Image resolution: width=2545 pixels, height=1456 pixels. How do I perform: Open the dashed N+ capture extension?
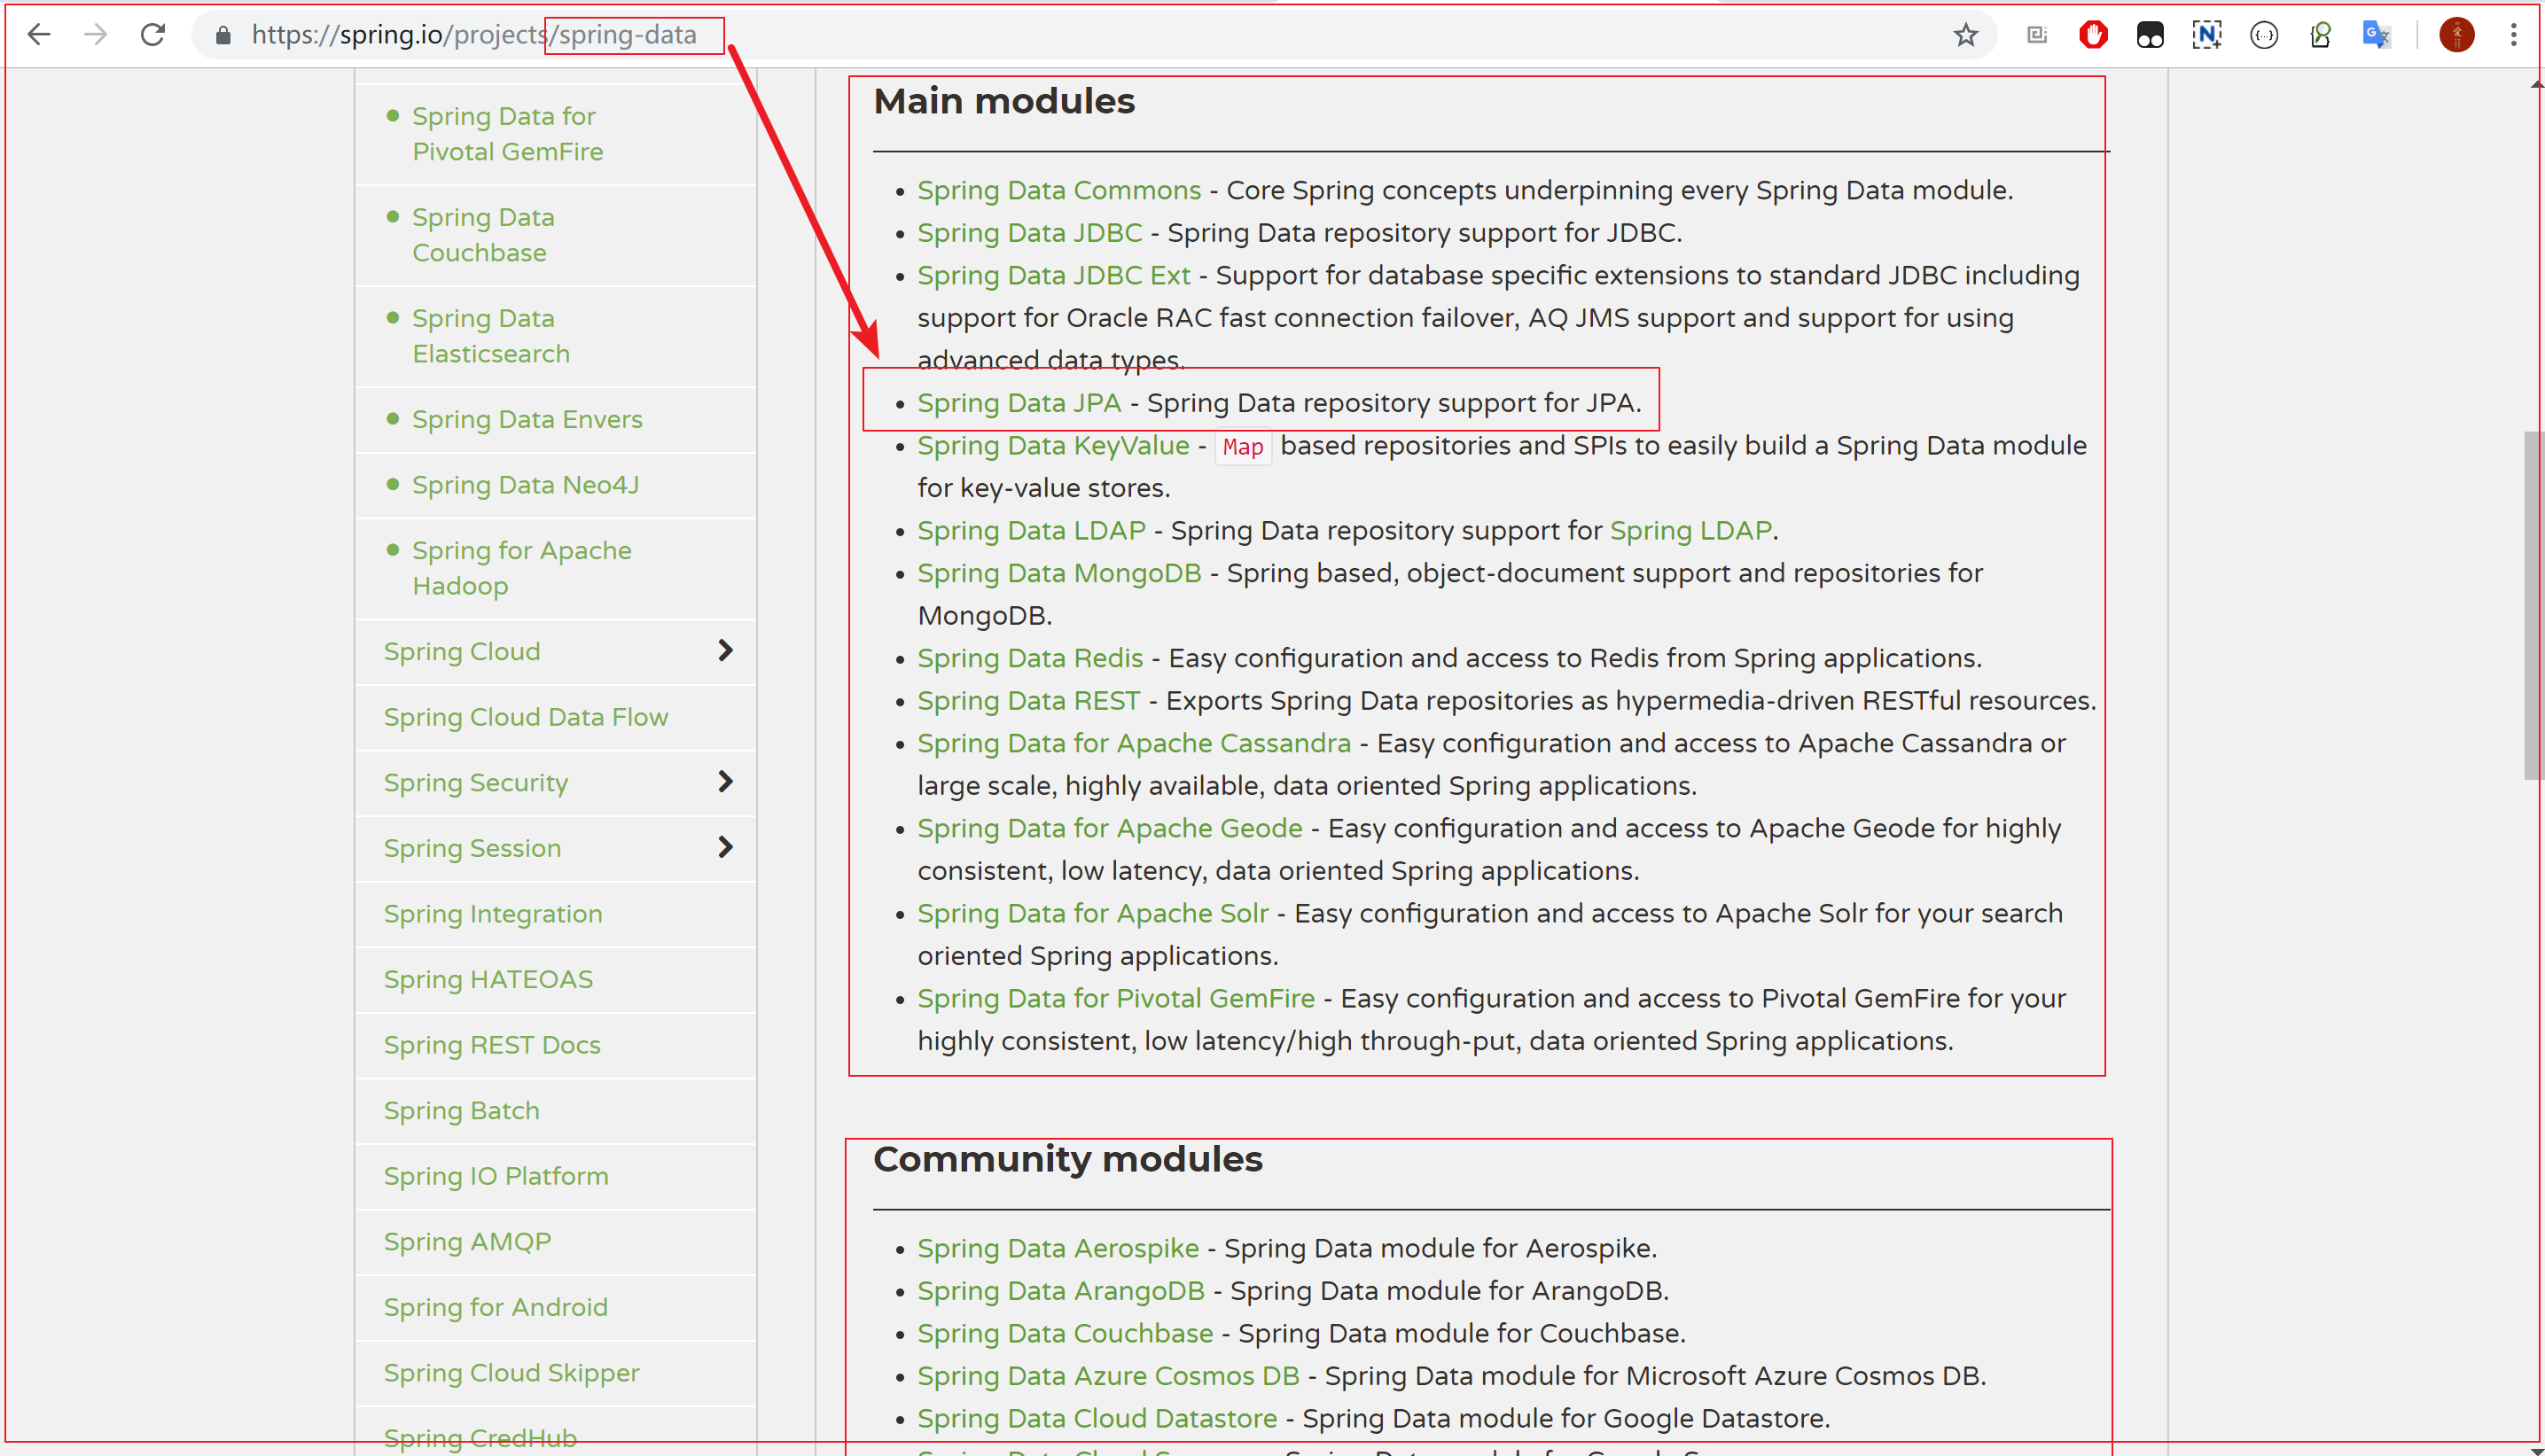coord(2207,35)
